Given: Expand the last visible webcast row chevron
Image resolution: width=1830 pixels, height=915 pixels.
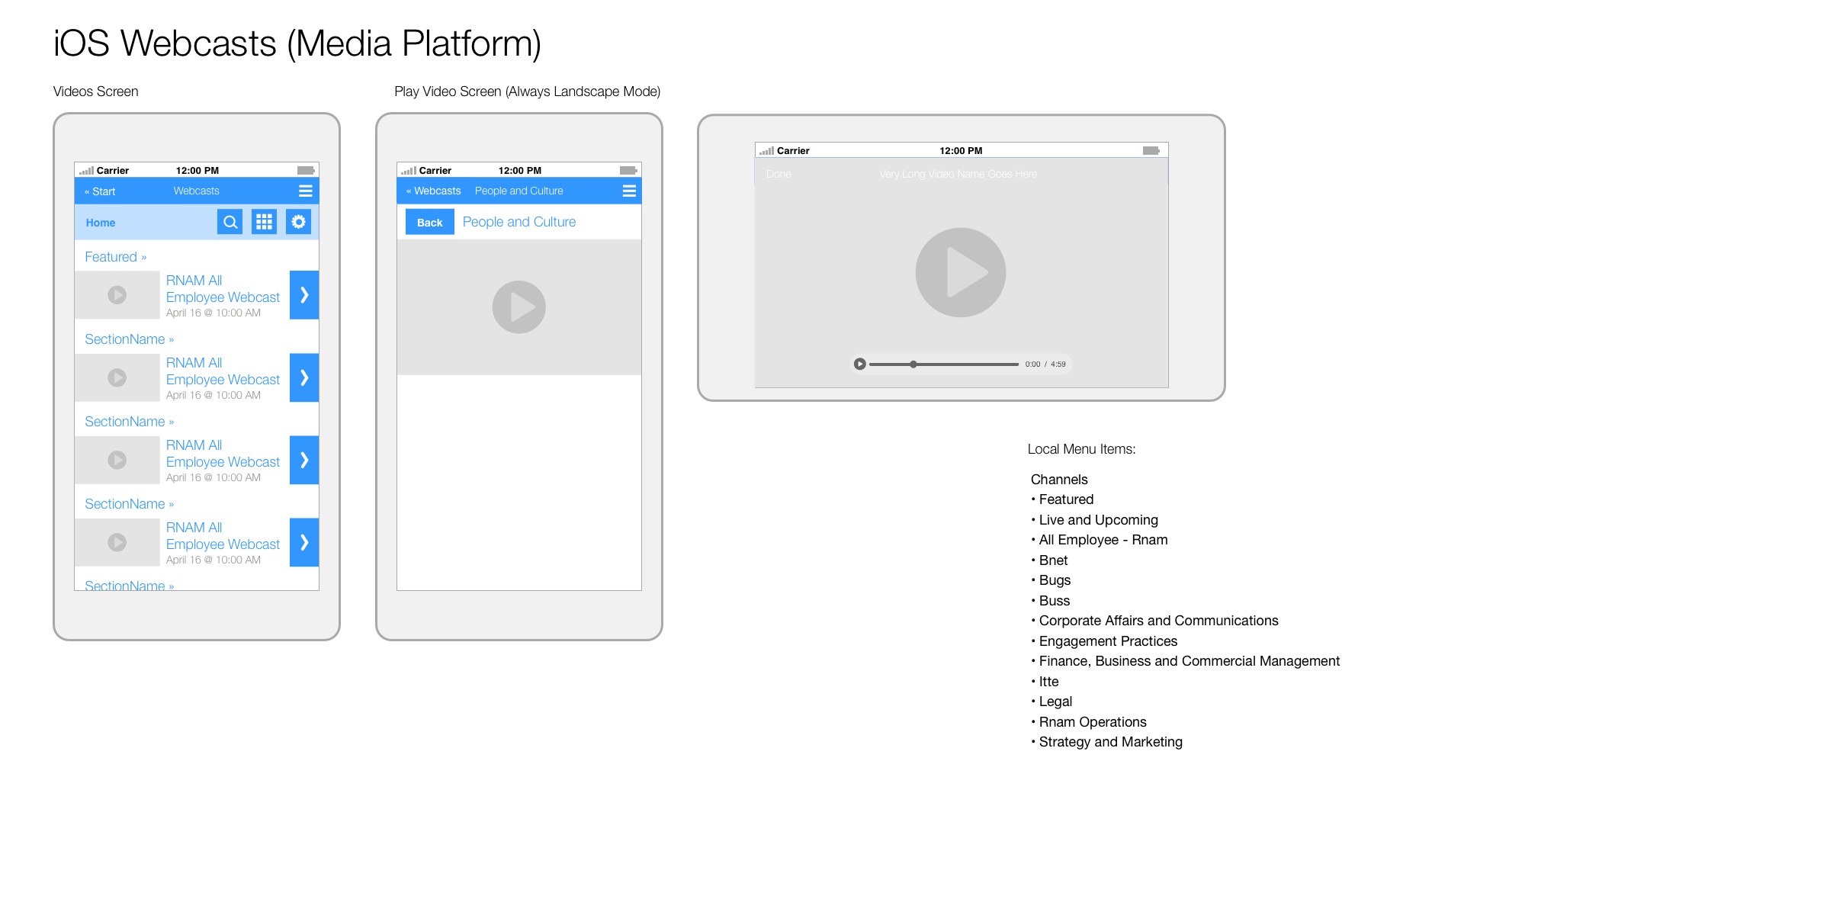Looking at the screenshot, I should 303,542.
